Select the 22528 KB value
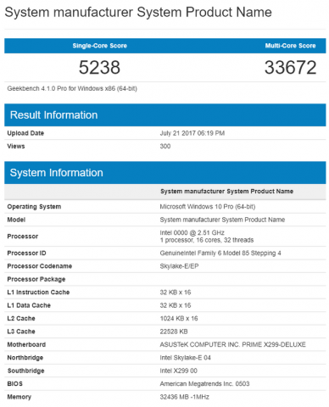This screenshot has width=329, height=407. 174,332
